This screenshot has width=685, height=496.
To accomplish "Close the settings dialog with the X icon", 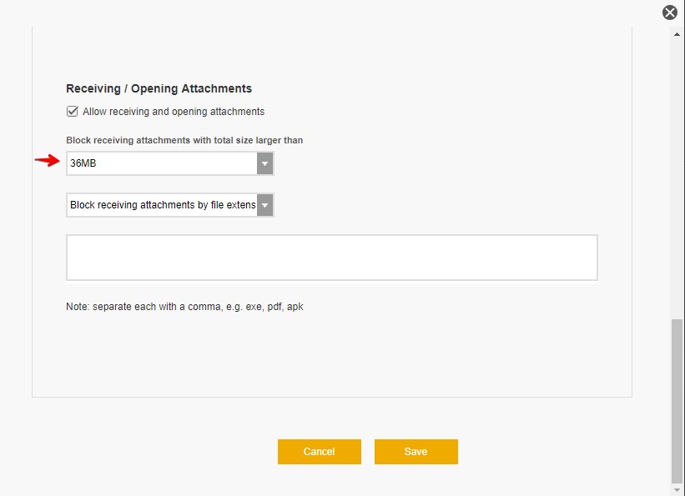I will coord(669,13).
